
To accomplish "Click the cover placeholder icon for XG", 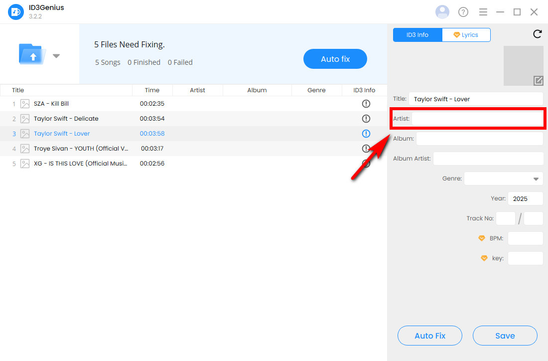I will [25, 164].
